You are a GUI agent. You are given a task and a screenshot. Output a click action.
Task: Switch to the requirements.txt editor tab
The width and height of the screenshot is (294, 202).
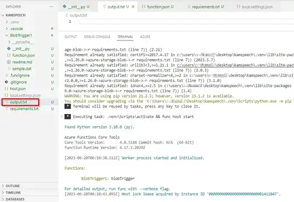(x=206, y=7)
